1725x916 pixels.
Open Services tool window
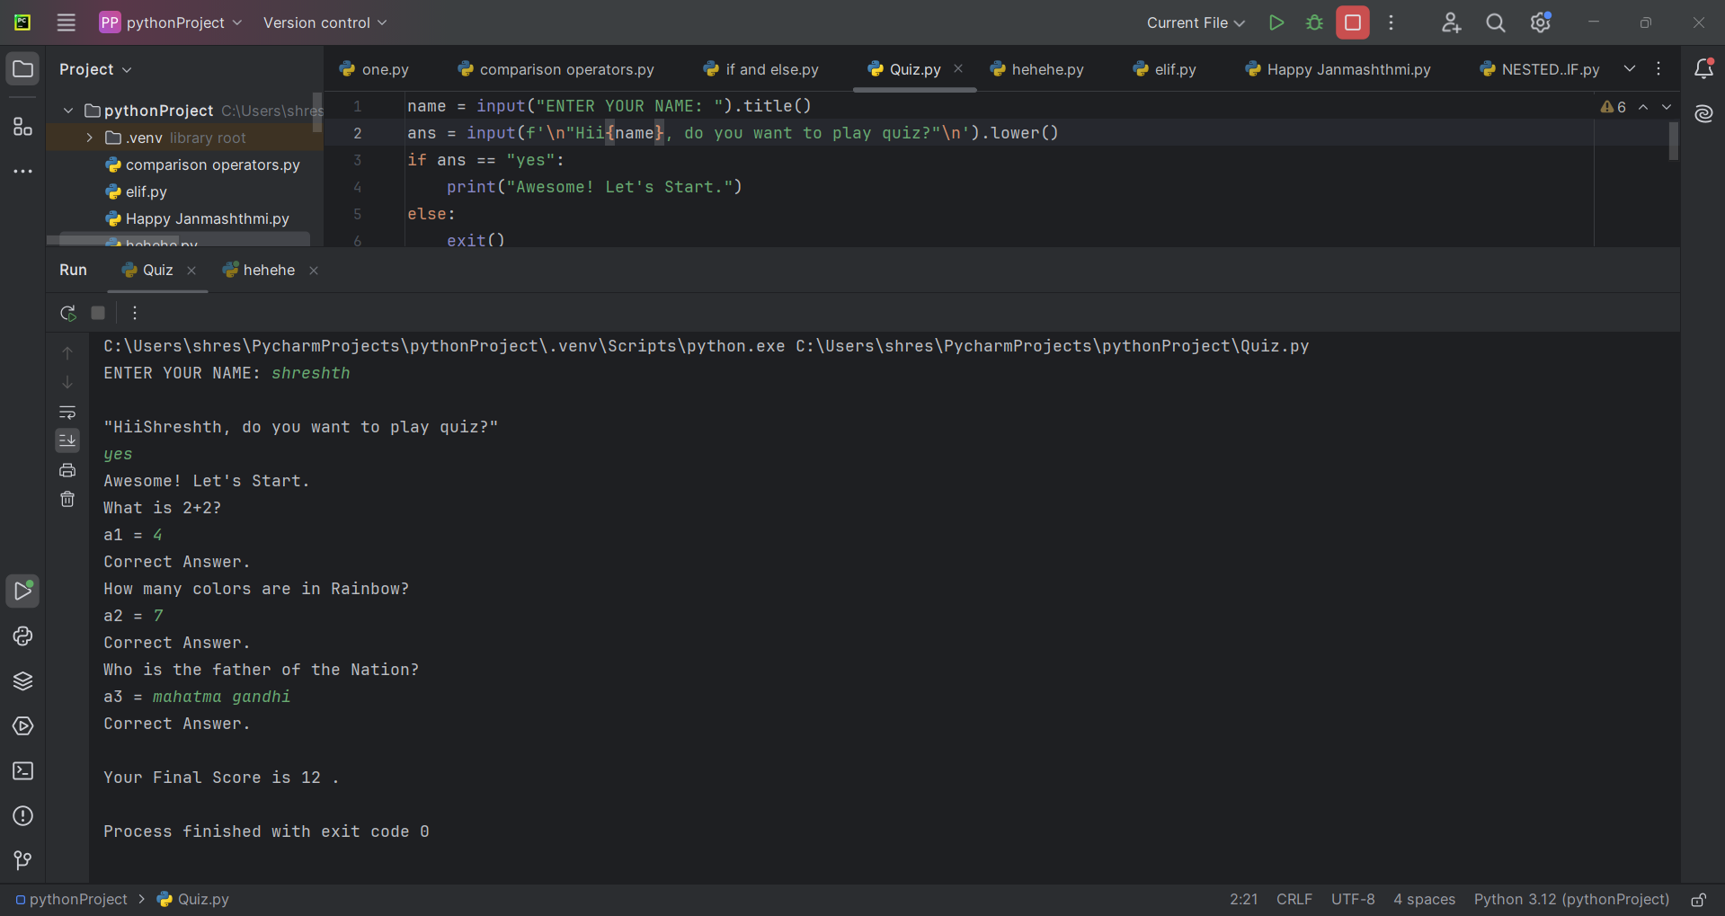point(23,725)
